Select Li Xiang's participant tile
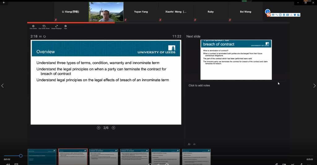This screenshot has height=165, width=317. click(71, 12)
